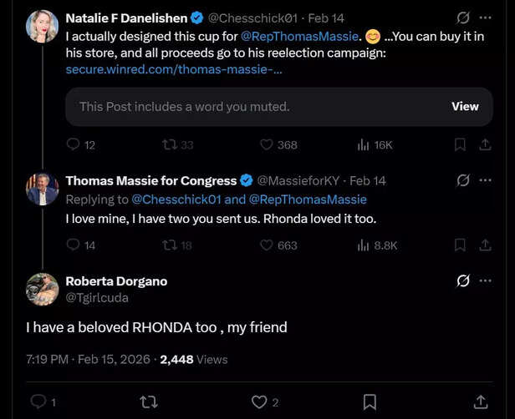
Task: Open Thomas Massie for Congress avatar
Action: 43,189
